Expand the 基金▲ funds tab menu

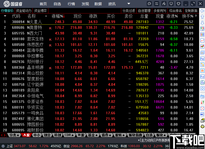(x=93, y=135)
